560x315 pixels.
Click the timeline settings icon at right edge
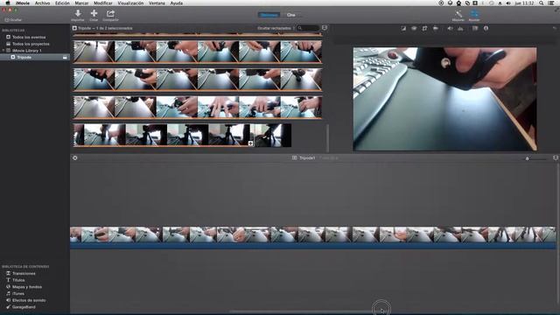(x=556, y=157)
